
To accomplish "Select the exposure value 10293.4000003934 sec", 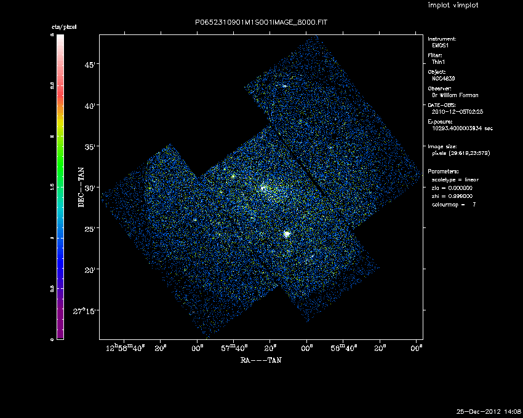I will (462, 128).
